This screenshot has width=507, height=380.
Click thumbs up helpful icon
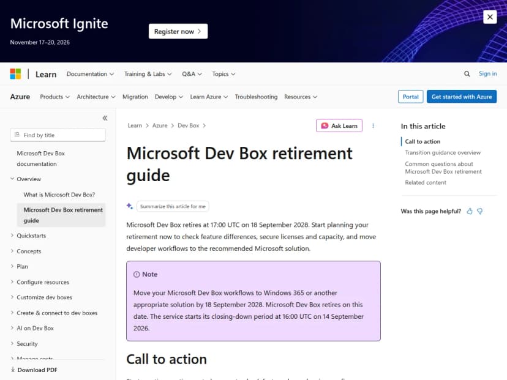click(470, 211)
